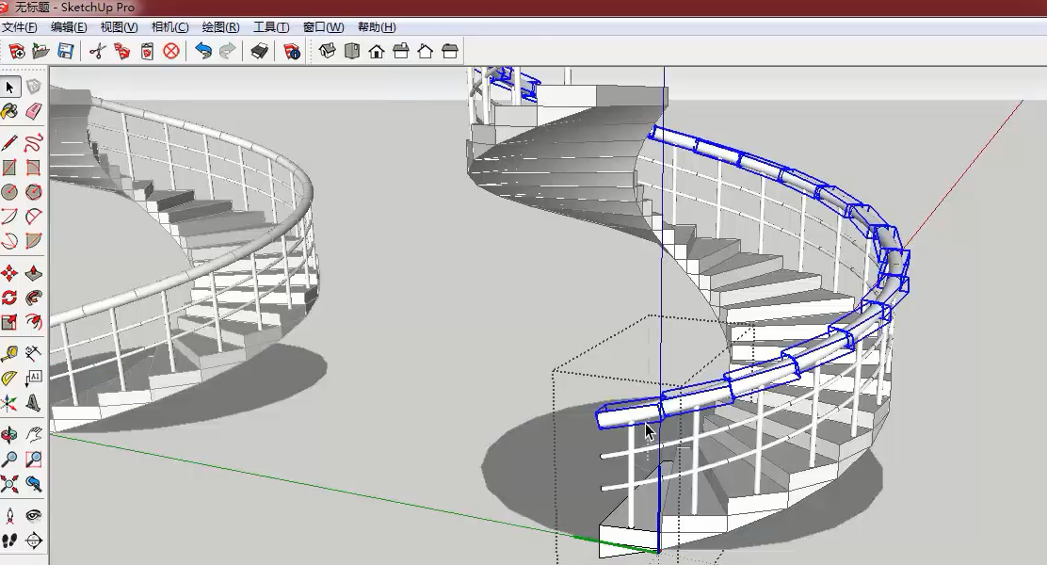Click the Zoom Extents tool
This screenshot has height=565, width=1047.
click(x=9, y=484)
